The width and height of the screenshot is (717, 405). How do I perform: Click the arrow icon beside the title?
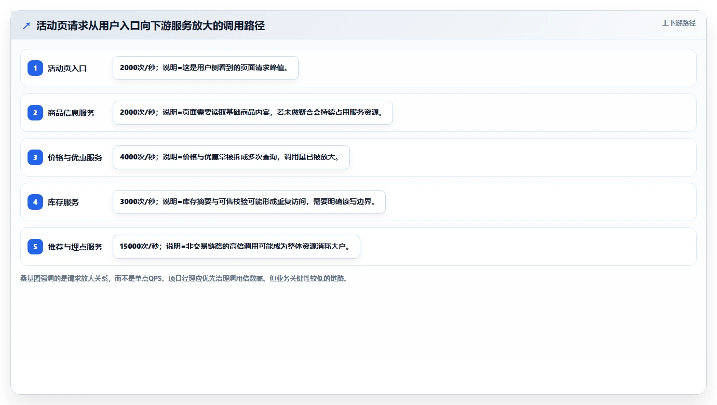pyautogui.click(x=26, y=25)
